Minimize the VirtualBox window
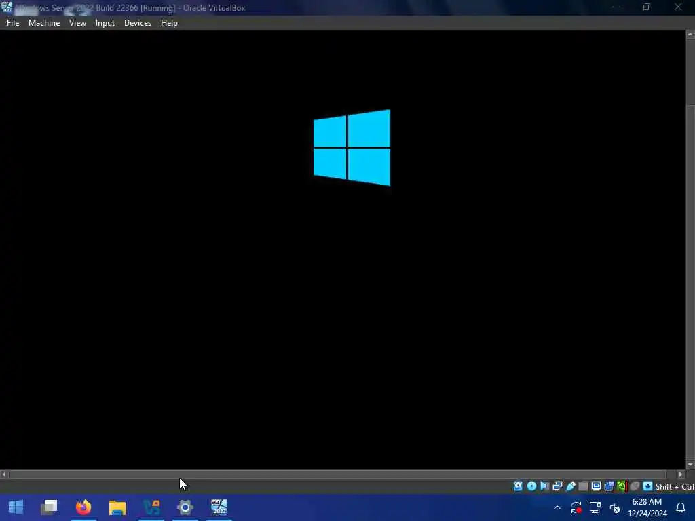The image size is (695, 521). click(616, 7)
